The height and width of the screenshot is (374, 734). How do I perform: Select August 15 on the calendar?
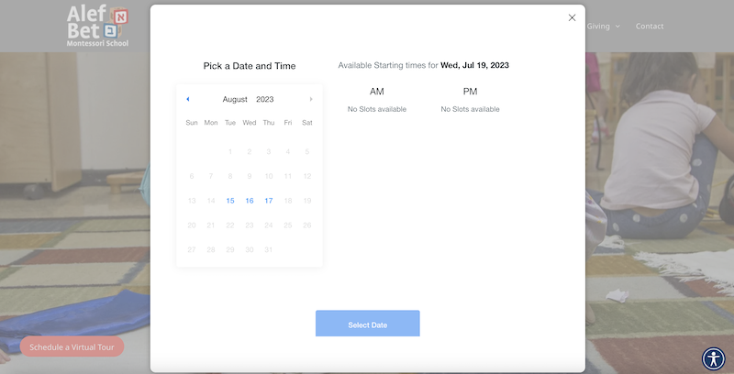pos(230,201)
